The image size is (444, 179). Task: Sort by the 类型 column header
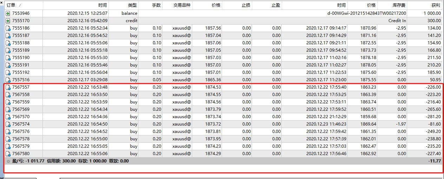(x=124, y=5)
